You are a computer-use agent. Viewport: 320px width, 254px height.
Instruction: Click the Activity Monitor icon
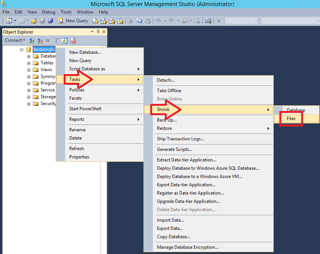point(208,21)
